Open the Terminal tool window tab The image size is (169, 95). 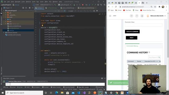point(45,87)
